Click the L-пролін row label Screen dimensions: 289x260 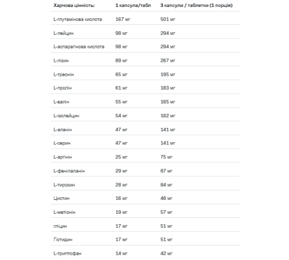click(62, 88)
